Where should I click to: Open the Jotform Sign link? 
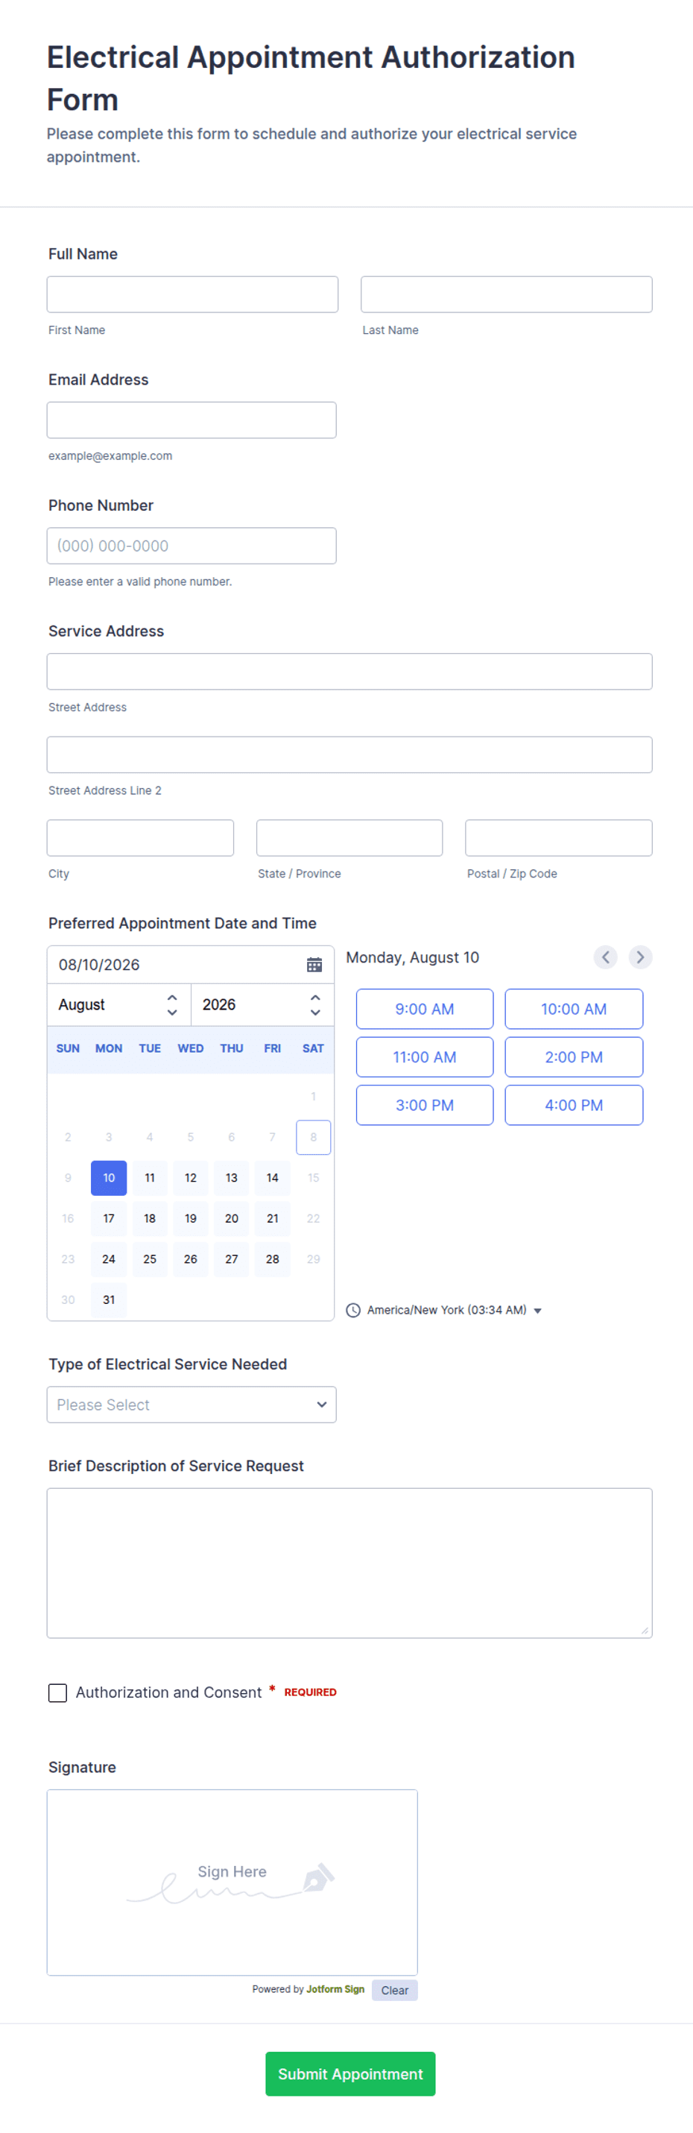[335, 1989]
